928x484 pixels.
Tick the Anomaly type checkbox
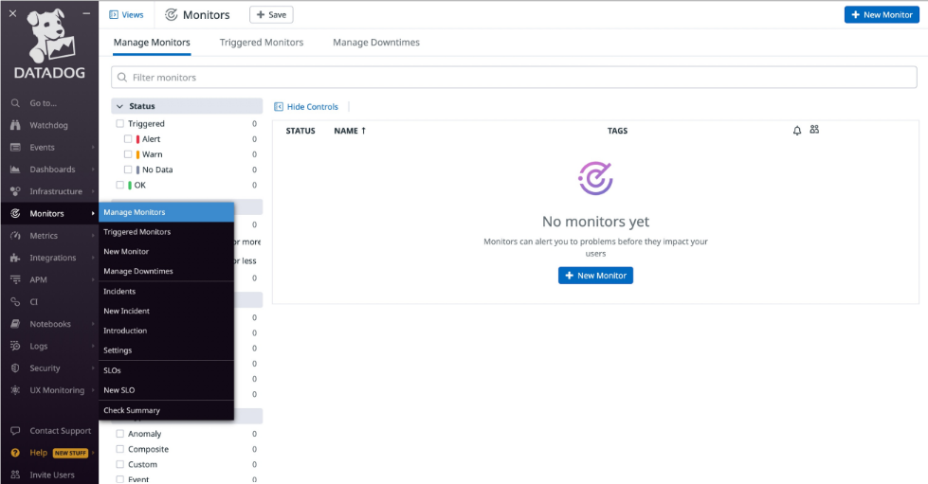[x=120, y=434]
